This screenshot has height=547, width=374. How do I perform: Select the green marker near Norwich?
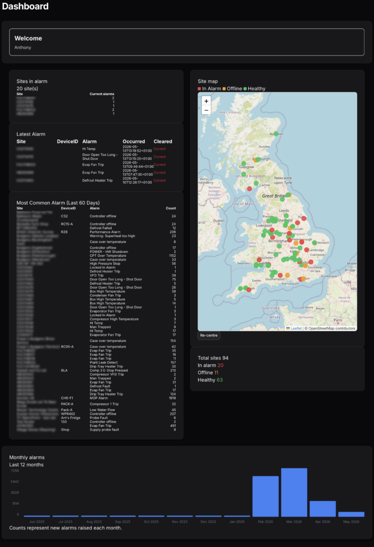[x=314, y=243]
